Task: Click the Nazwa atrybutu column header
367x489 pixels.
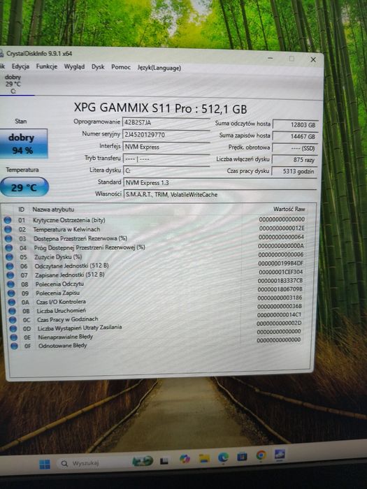Action: pos(53,210)
